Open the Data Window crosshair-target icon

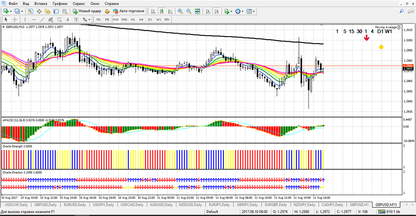click(x=39, y=11)
